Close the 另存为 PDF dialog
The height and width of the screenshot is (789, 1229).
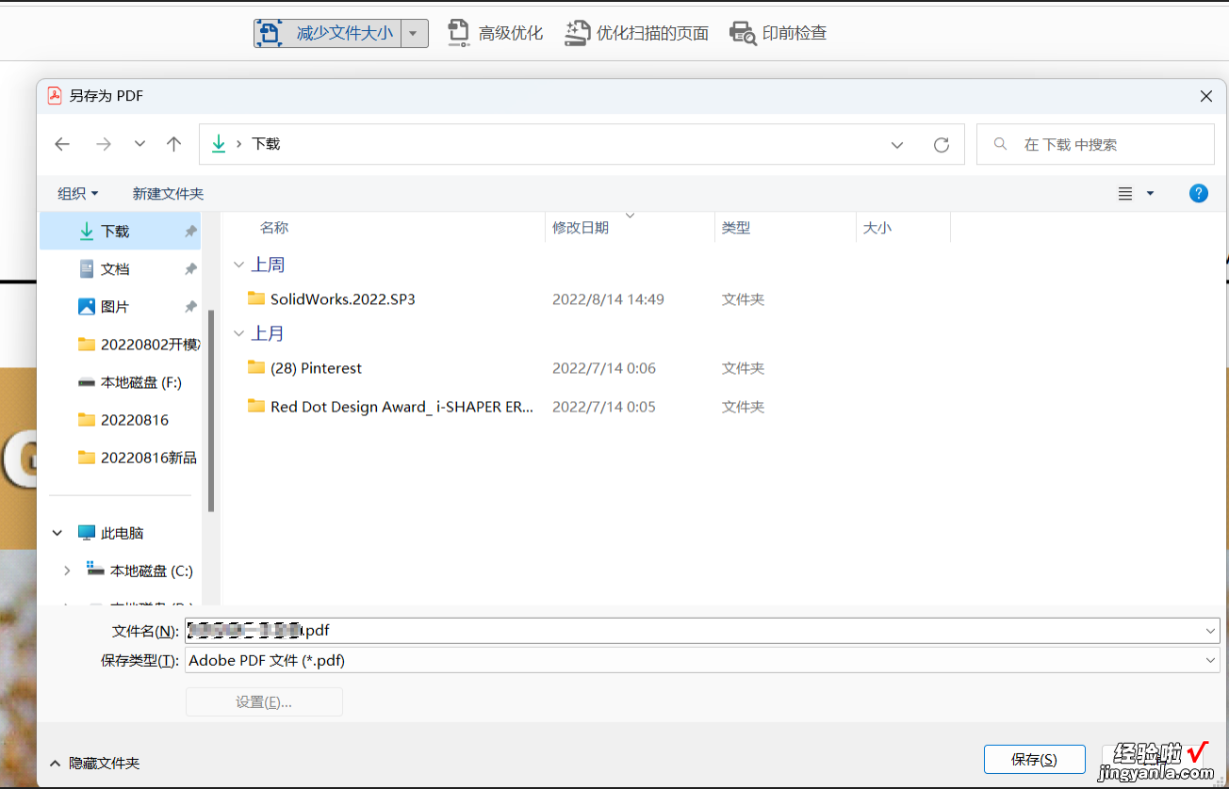click(x=1205, y=96)
